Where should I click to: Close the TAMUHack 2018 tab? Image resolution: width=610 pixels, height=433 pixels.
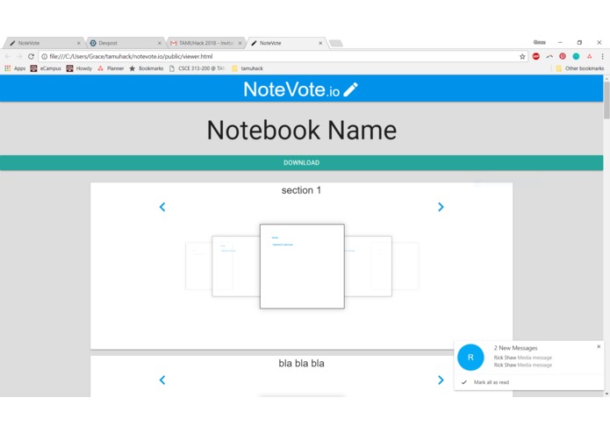(240, 43)
